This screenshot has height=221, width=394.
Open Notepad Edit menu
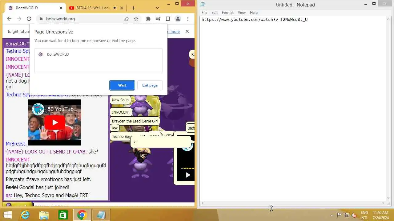click(x=215, y=13)
